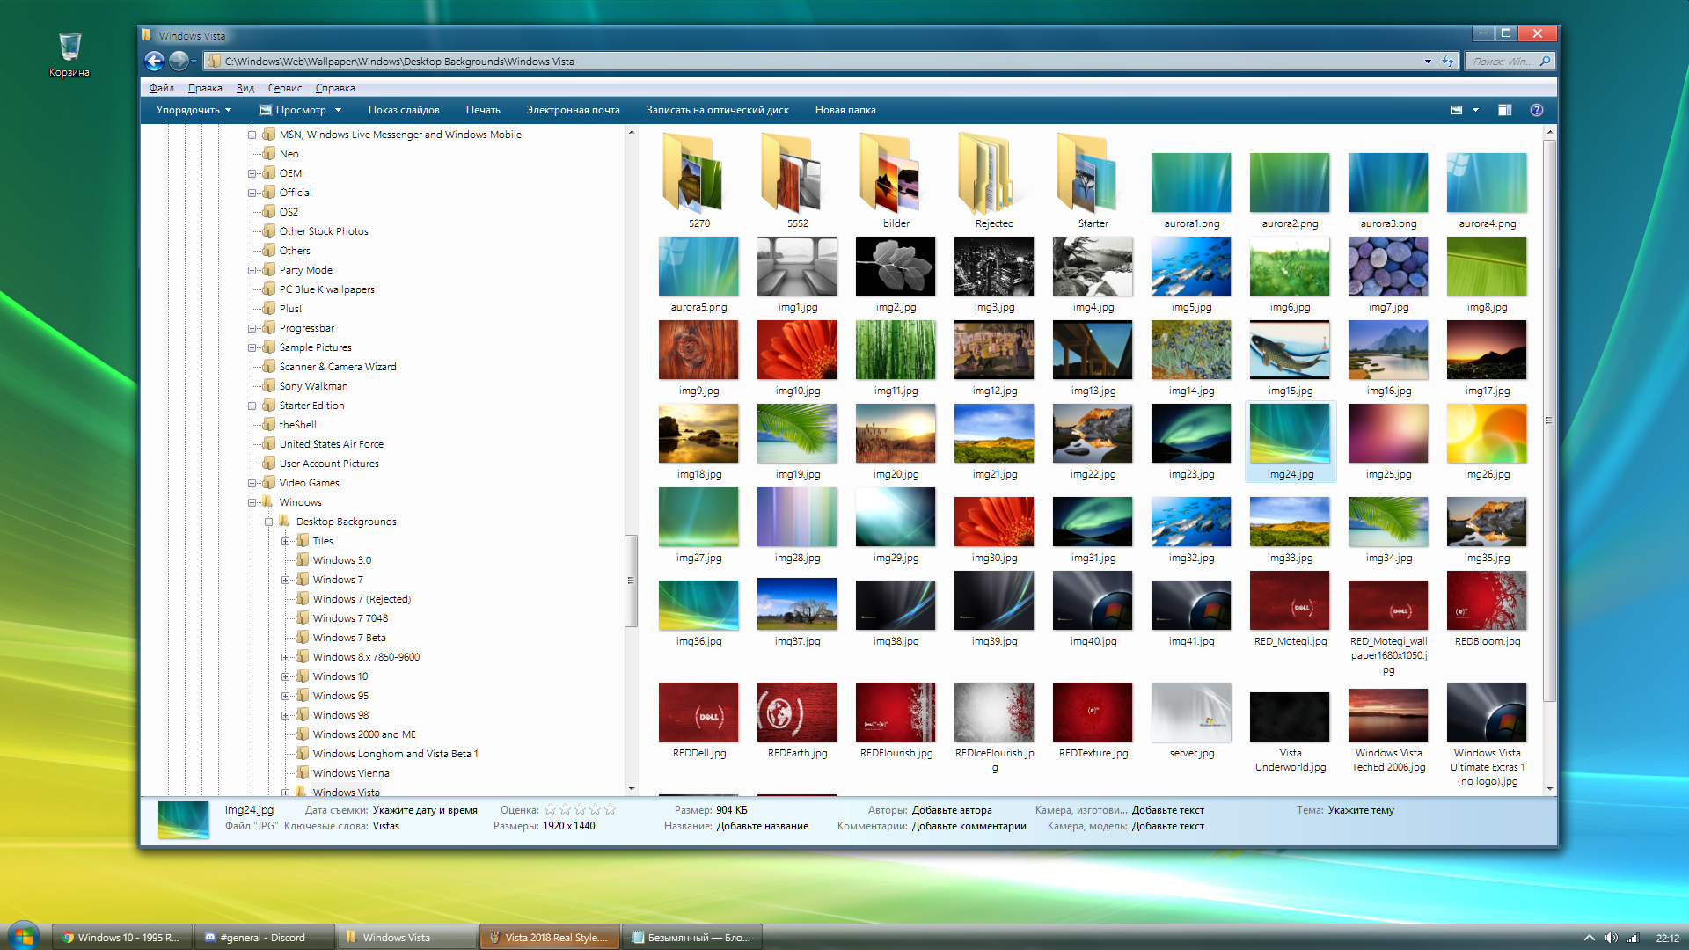Open the Справка menu
The width and height of the screenshot is (1689, 950).
coord(335,88)
